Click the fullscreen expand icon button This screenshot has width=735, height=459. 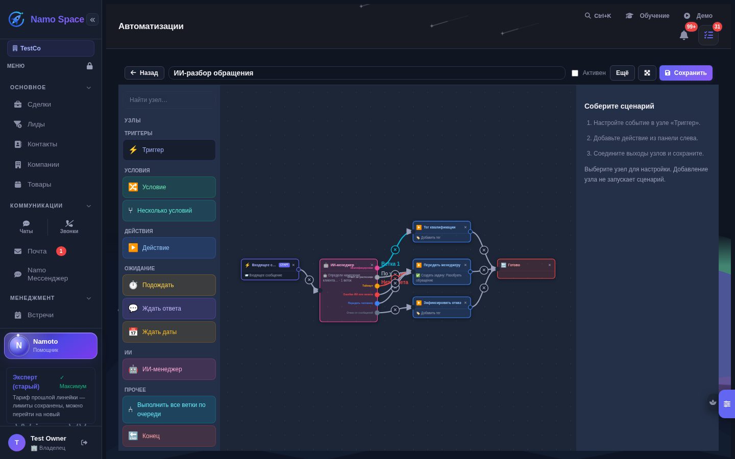[x=647, y=73]
